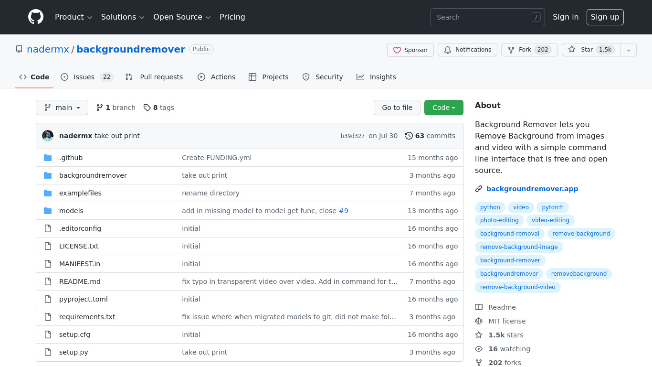Screen dimensions: 652x367
Task: Open the requirements.txt file name
Action: (x=87, y=317)
